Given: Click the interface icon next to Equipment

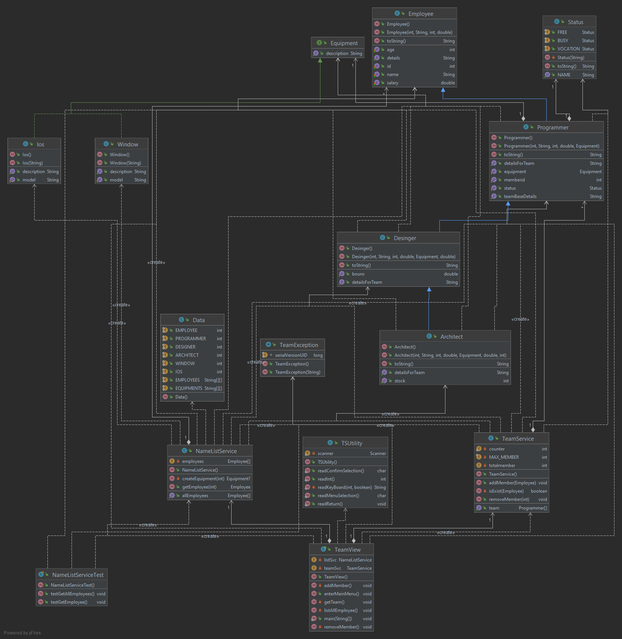Looking at the screenshot, I should coord(319,43).
